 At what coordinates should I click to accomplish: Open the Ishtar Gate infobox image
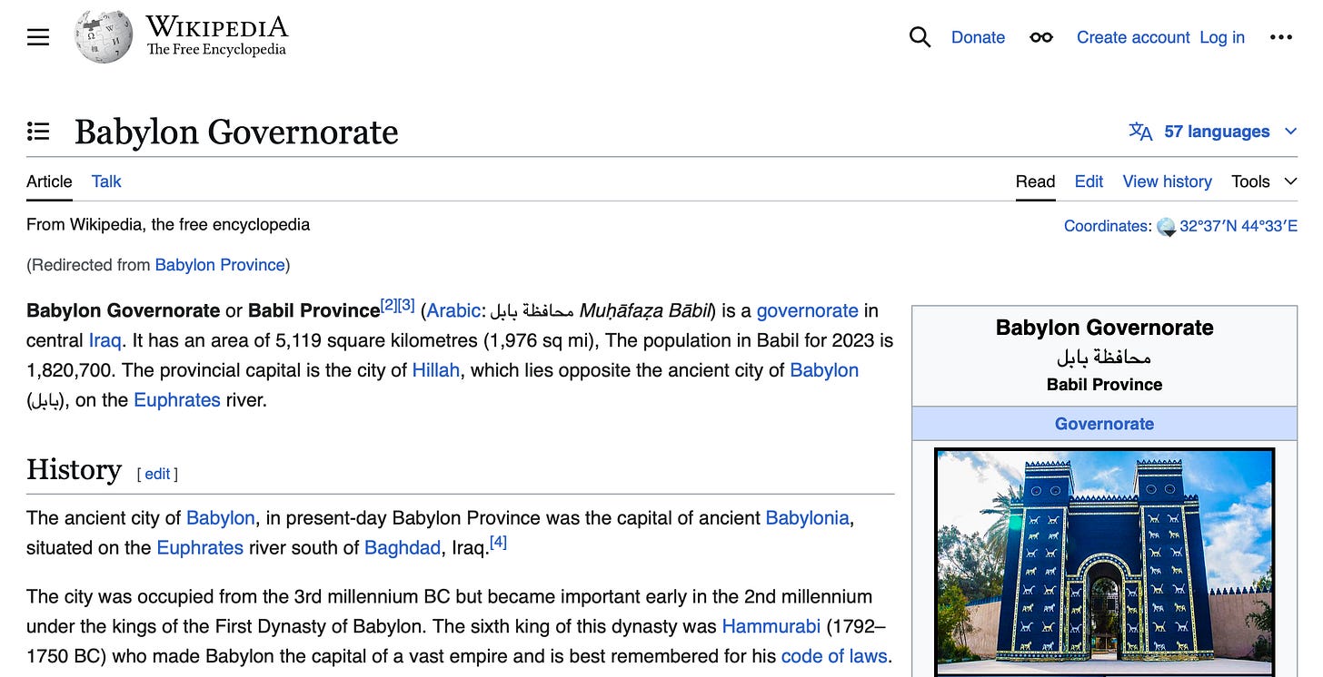coord(1104,562)
